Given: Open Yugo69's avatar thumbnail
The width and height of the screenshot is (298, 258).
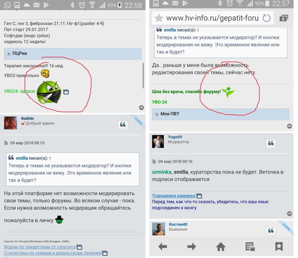Looking at the screenshot, I should (158, 141).
